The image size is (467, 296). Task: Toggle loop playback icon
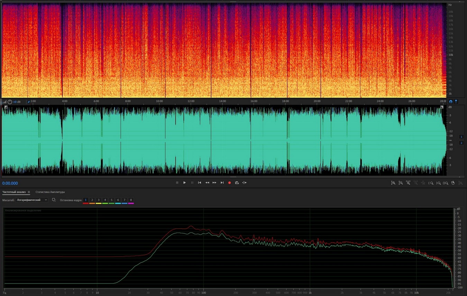point(237,183)
